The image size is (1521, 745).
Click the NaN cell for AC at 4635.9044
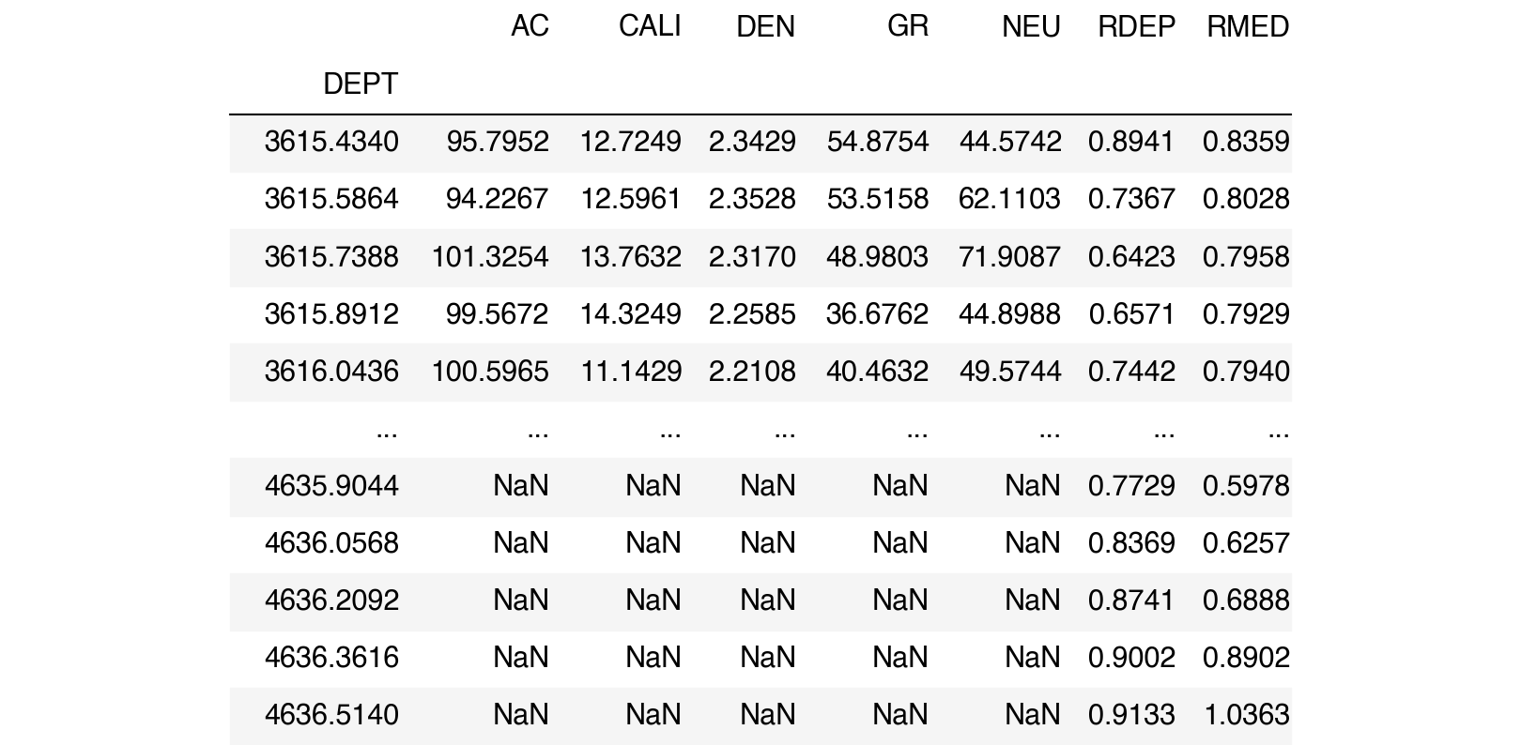click(x=520, y=486)
